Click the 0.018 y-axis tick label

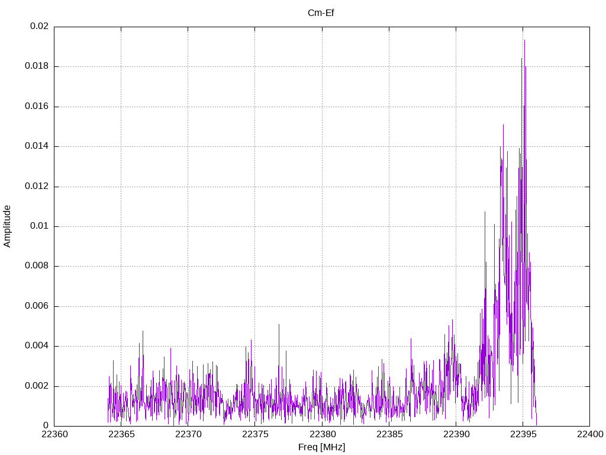(37, 66)
